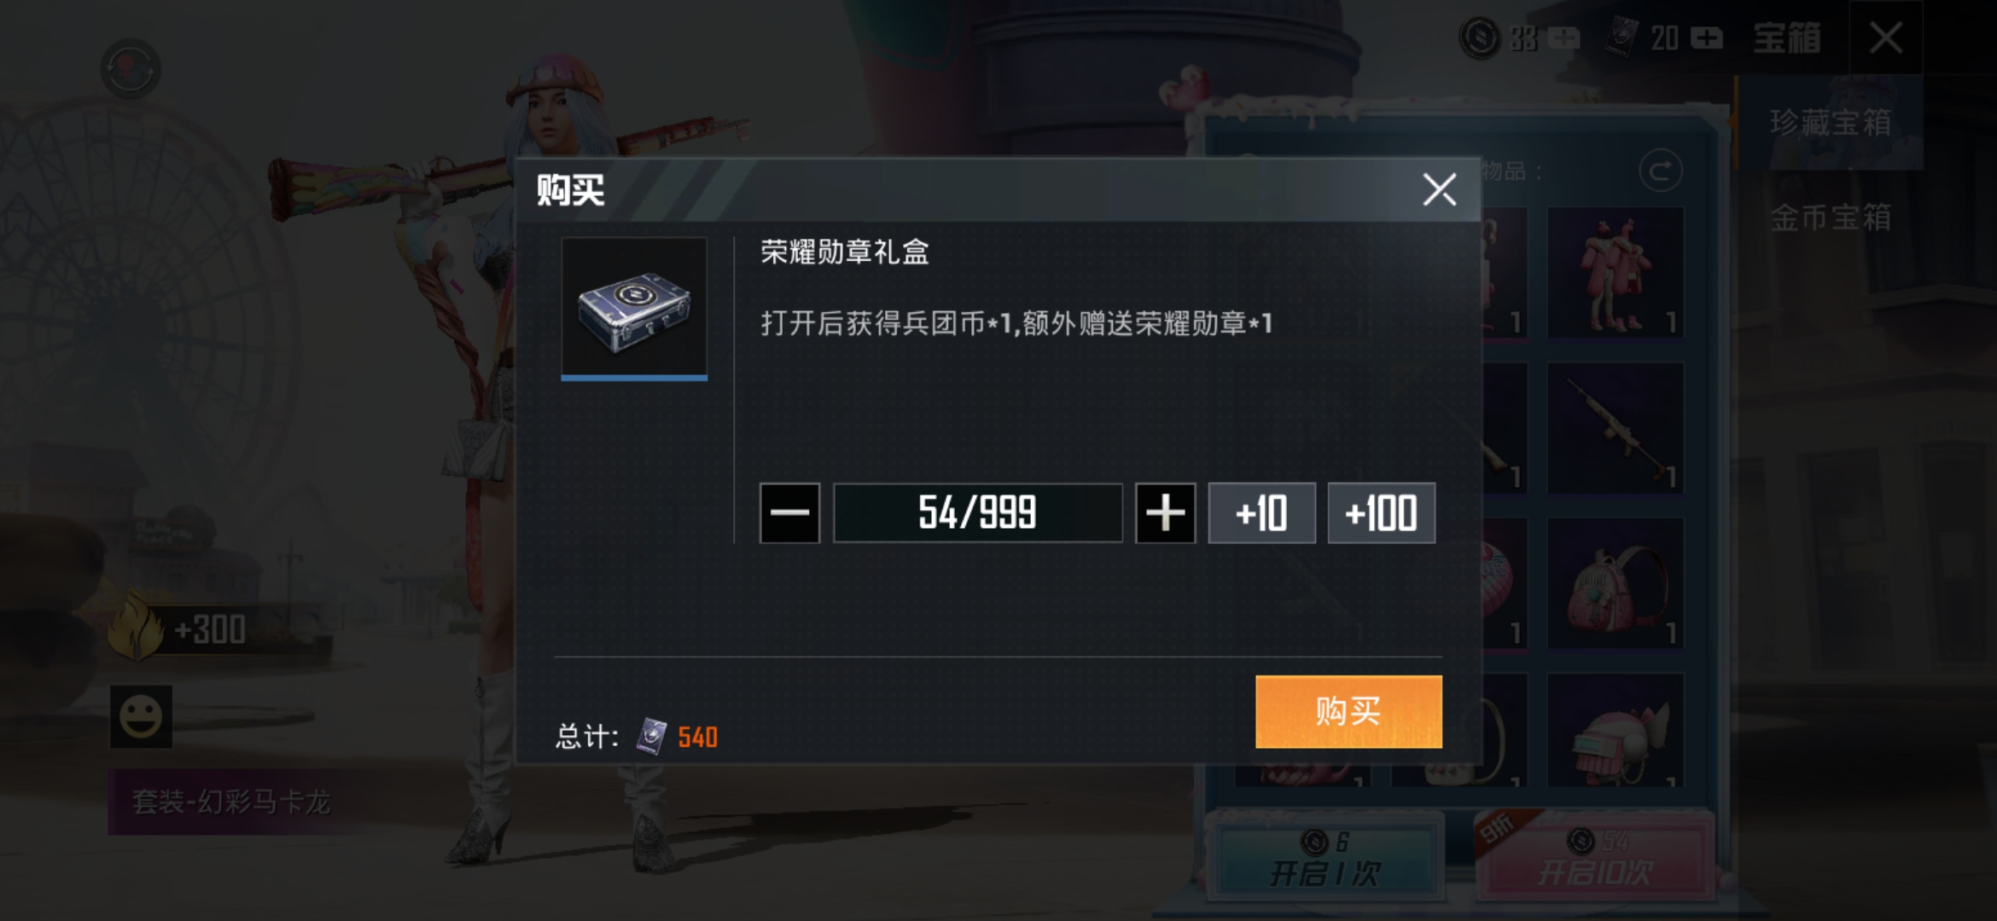Click the 荣耀勋章礼盒 gift box thumbnail

click(x=634, y=308)
